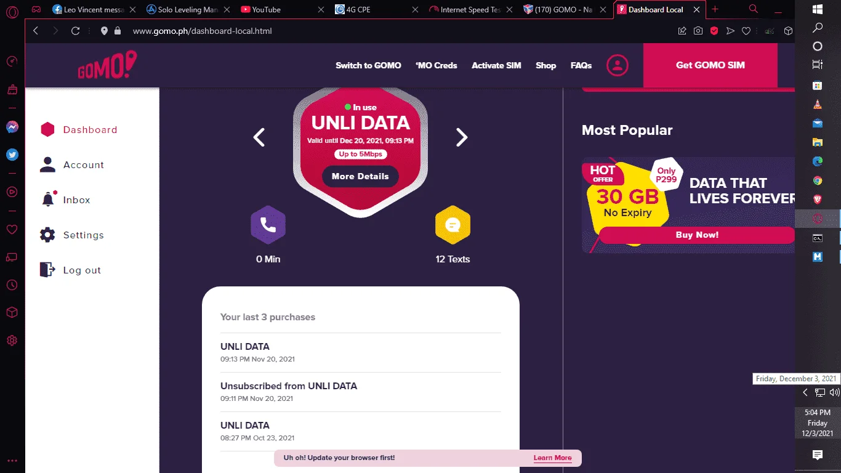Click the yellow texts hexagon icon
The height and width of the screenshot is (473, 841).
(x=453, y=224)
